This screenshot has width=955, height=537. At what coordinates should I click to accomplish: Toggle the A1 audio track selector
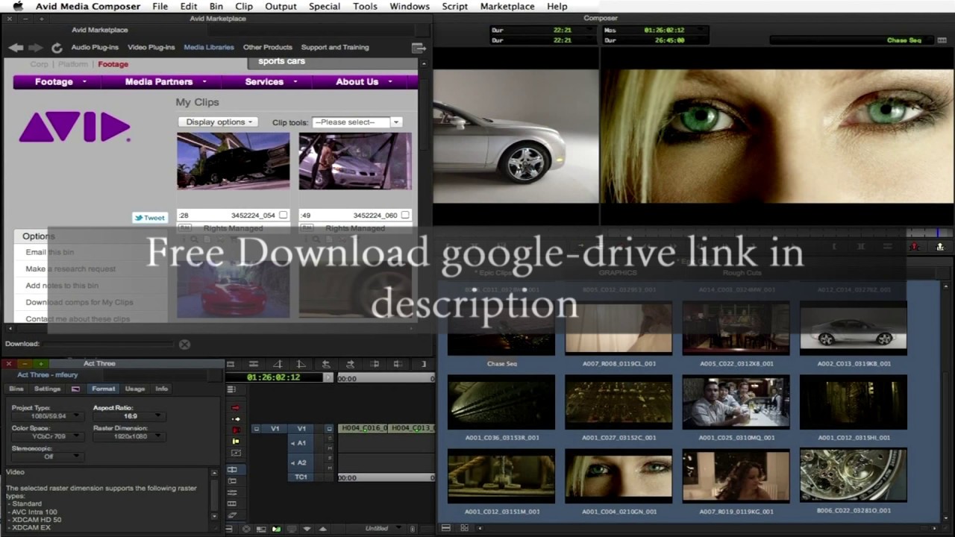tap(301, 443)
